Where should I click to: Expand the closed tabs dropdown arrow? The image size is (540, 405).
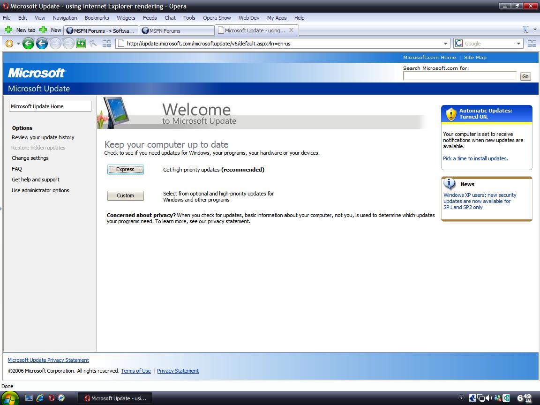(535, 30)
